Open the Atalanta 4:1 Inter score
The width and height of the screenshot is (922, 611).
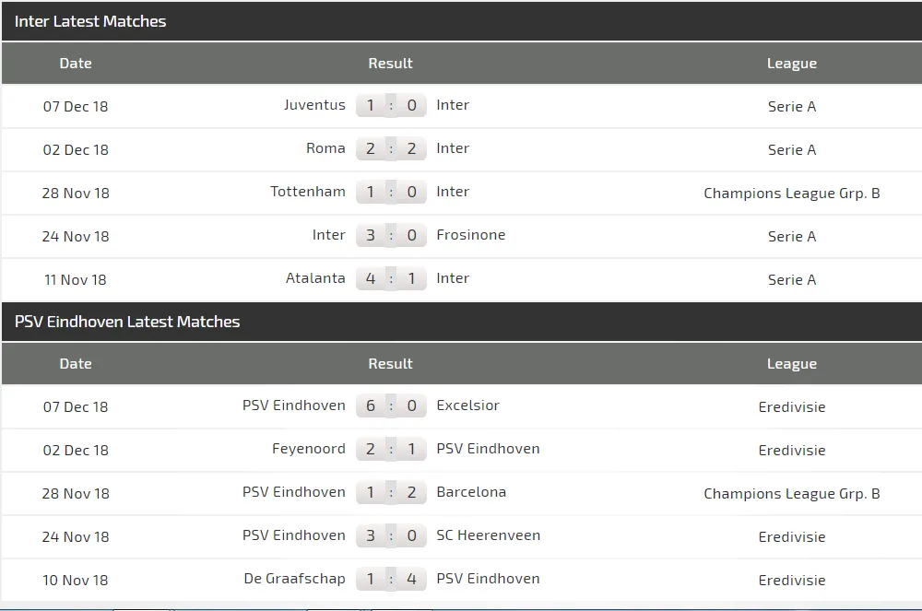391,278
